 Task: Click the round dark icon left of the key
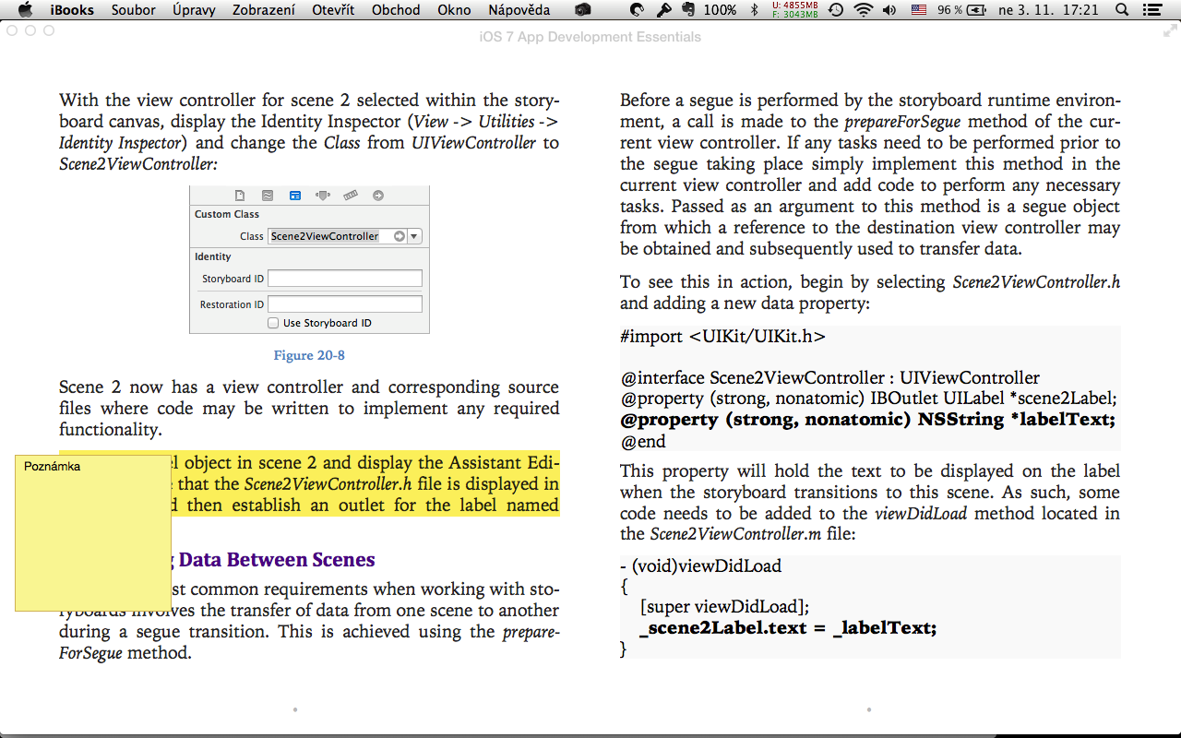click(x=637, y=10)
